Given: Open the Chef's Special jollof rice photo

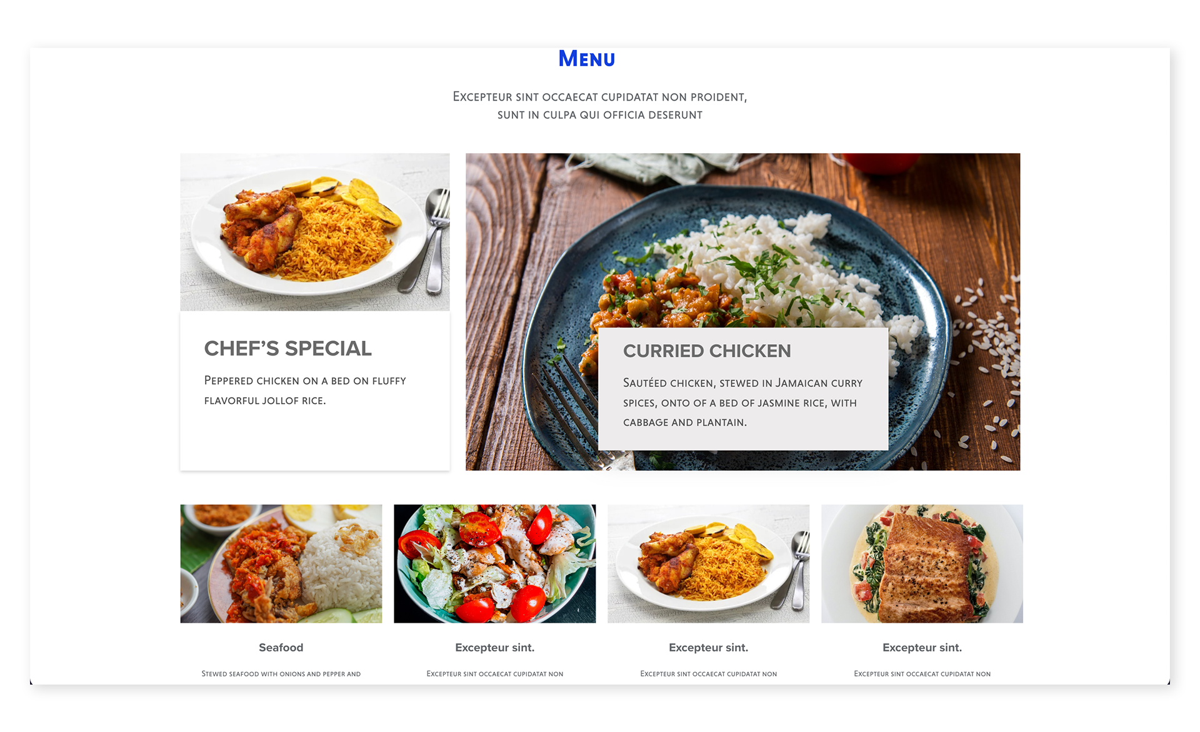Looking at the screenshot, I should pos(315,232).
